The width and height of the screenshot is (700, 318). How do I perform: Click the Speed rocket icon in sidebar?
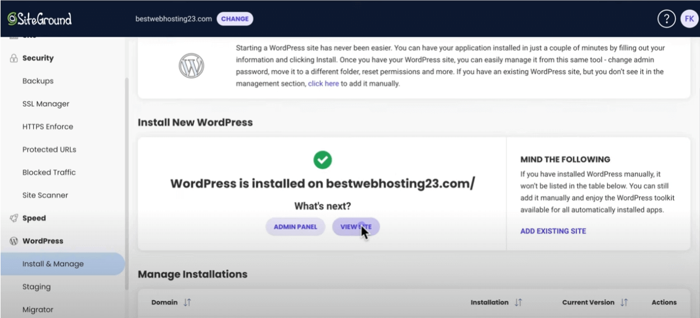click(13, 219)
